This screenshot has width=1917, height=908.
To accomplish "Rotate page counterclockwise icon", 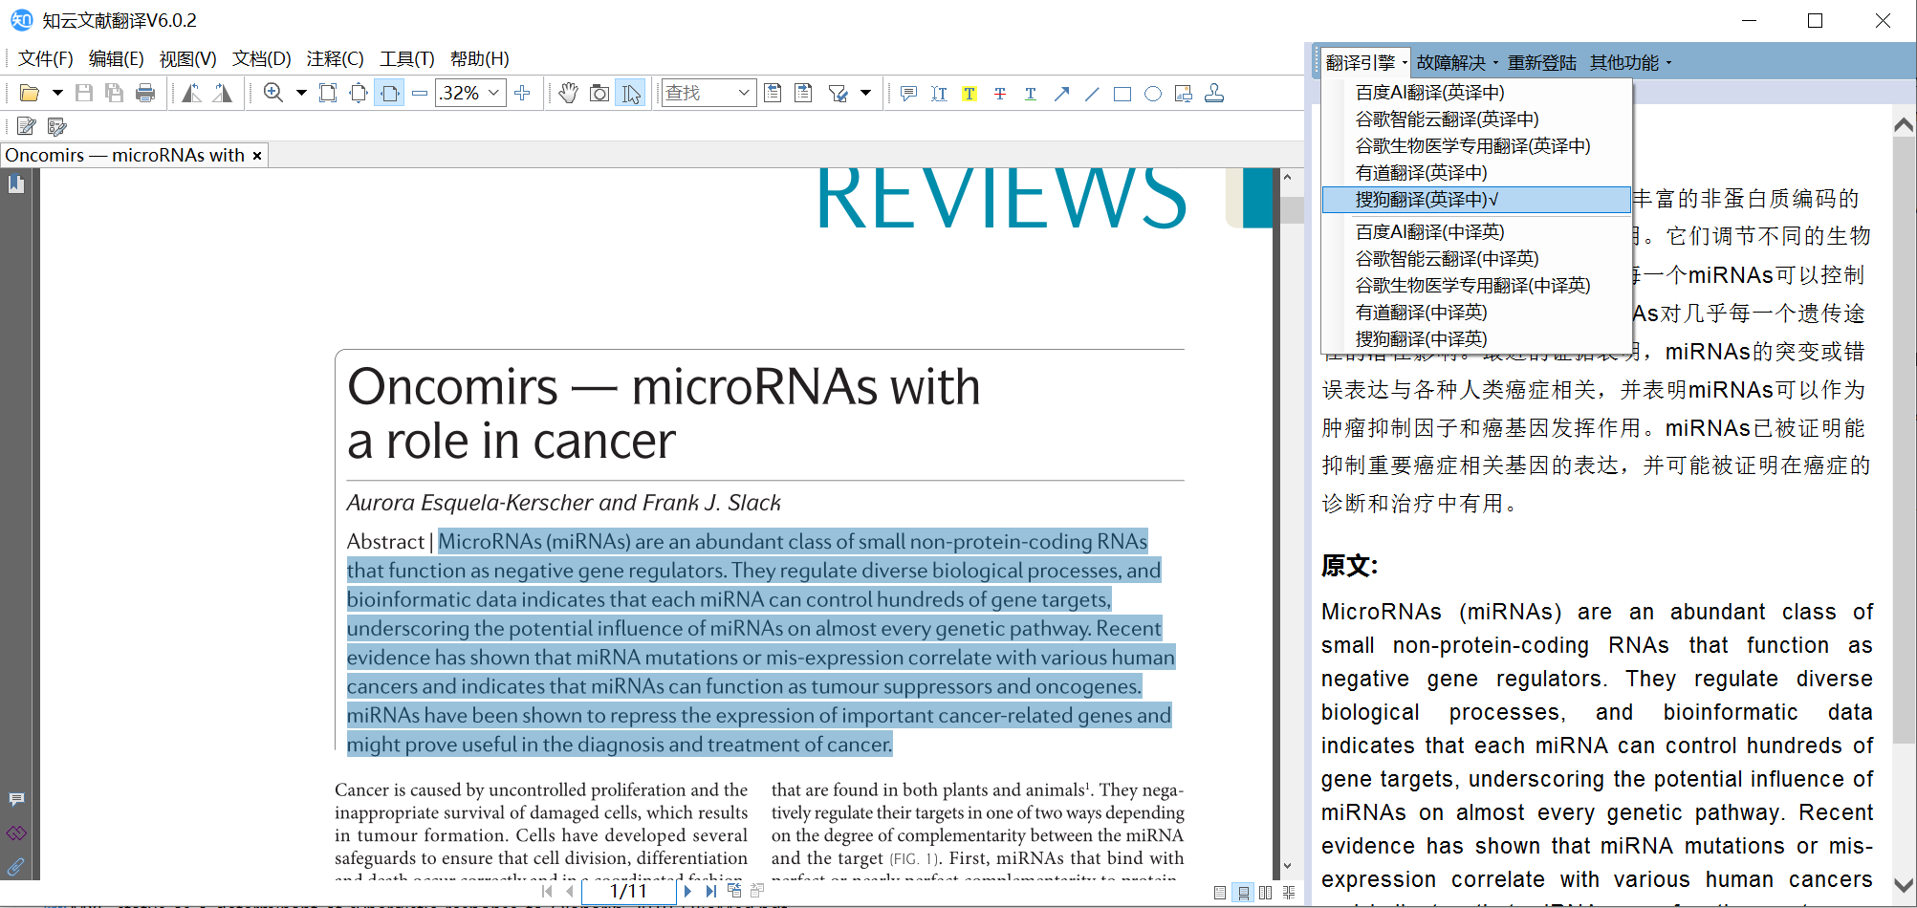I will pyautogui.click(x=191, y=93).
